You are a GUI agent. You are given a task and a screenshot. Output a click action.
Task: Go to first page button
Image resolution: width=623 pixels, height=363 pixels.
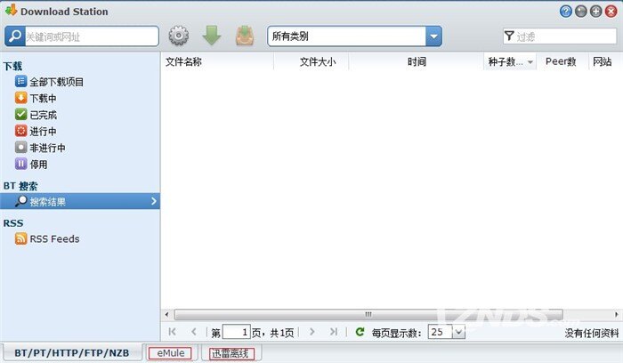(x=172, y=332)
